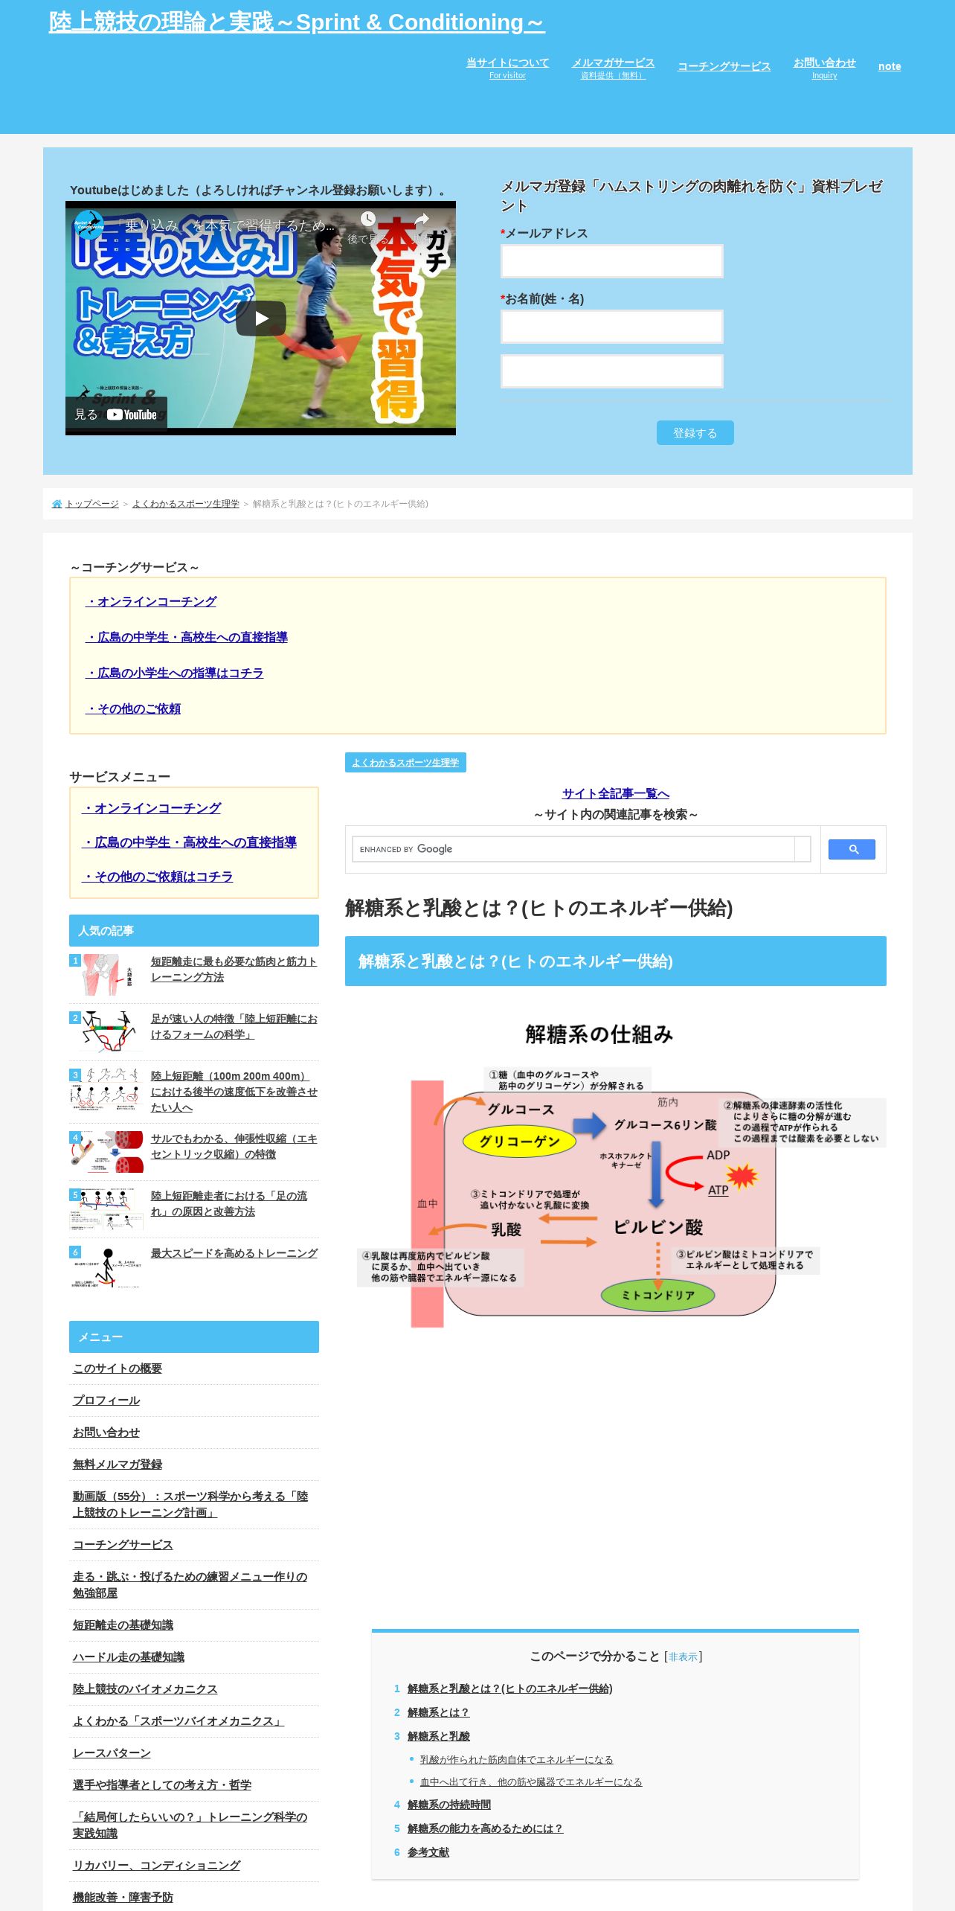The image size is (955, 1911).
Task: Click the channel avatar icon on video
Action: coord(89,225)
